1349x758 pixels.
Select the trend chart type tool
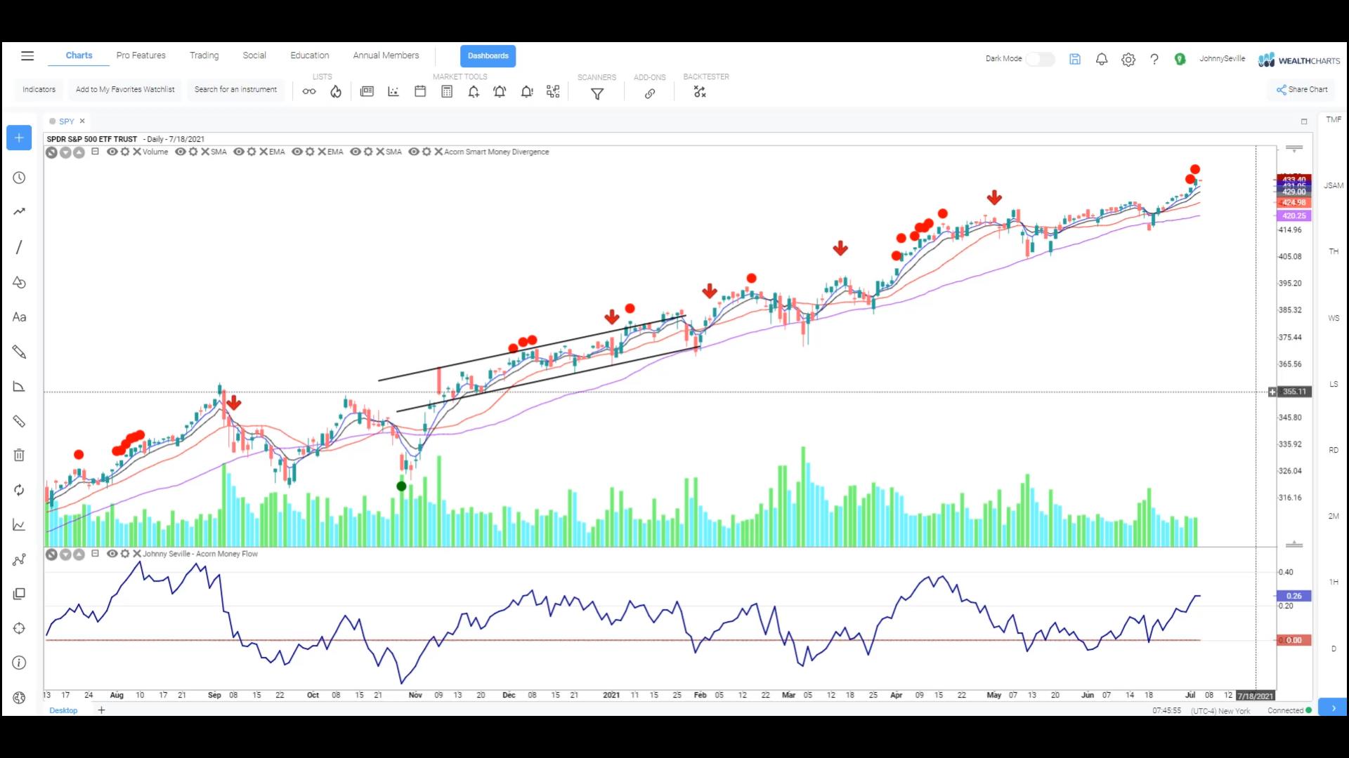coord(19,211)
